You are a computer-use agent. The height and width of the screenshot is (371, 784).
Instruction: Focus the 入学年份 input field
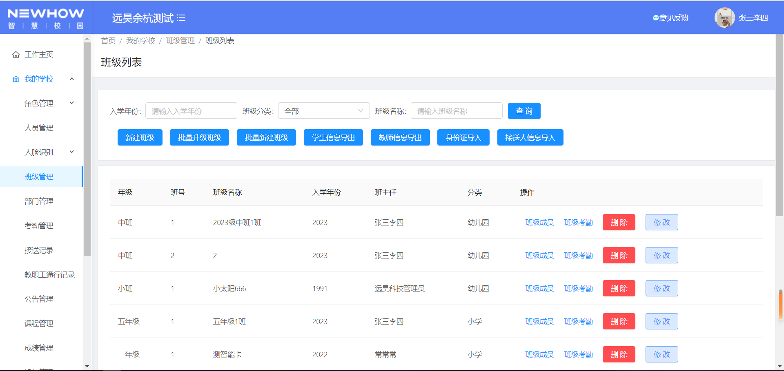pyautogui.click(x=191, y=111)
